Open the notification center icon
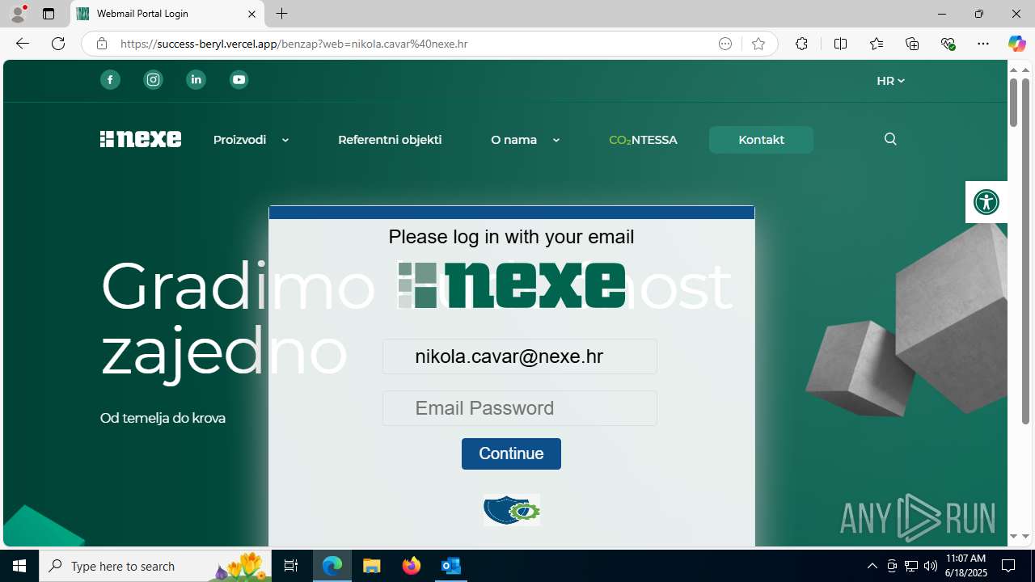1035x582 pixels. (1008, 566)
